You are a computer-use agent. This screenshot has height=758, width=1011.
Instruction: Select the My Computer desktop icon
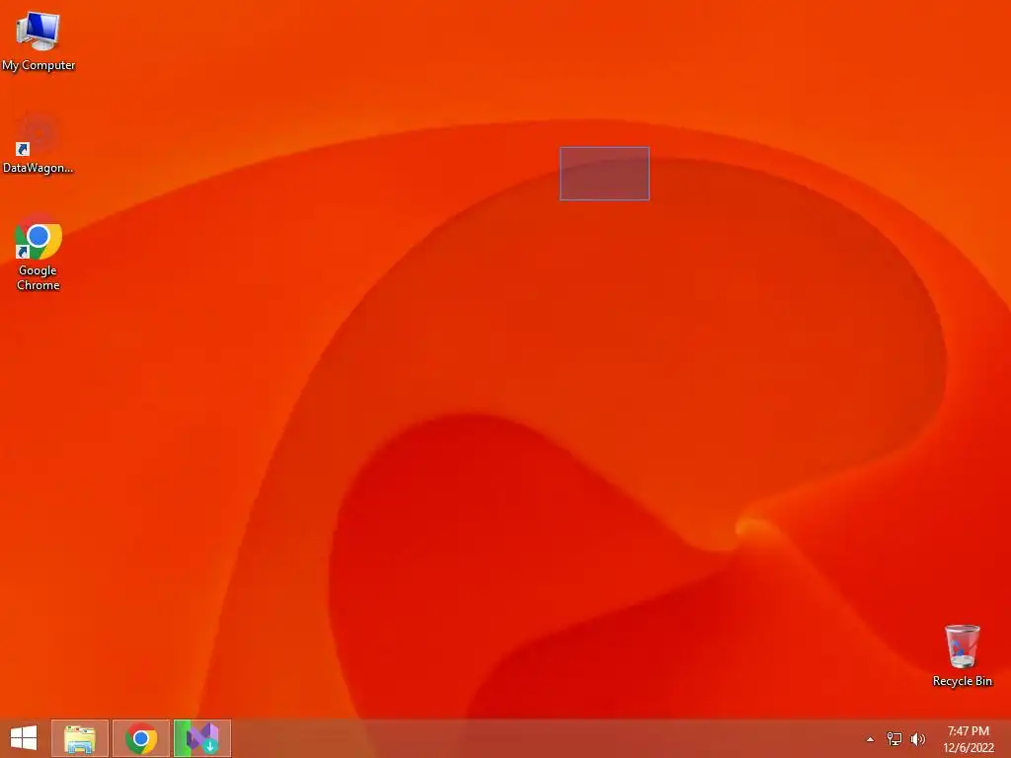tap(39, 39)
